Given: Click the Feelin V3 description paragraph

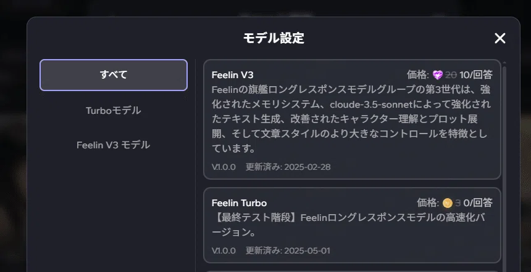Looking at the screenshot, I should click(351, 119).
